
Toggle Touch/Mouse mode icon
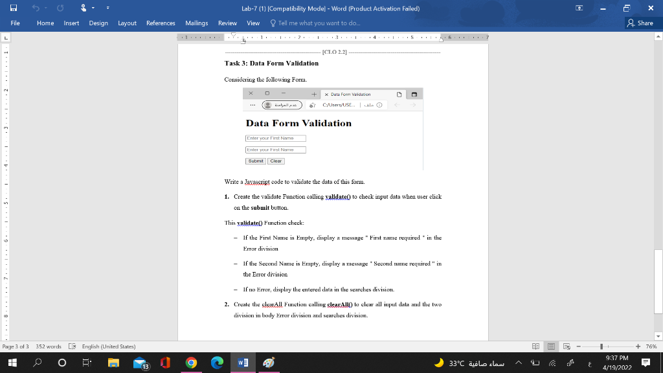coord(84,8)
